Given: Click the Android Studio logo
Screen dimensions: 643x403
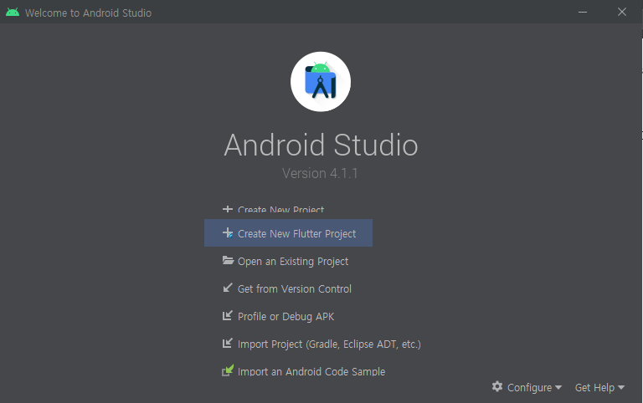Looking at the screenshot, I should [x=321, y=81].
